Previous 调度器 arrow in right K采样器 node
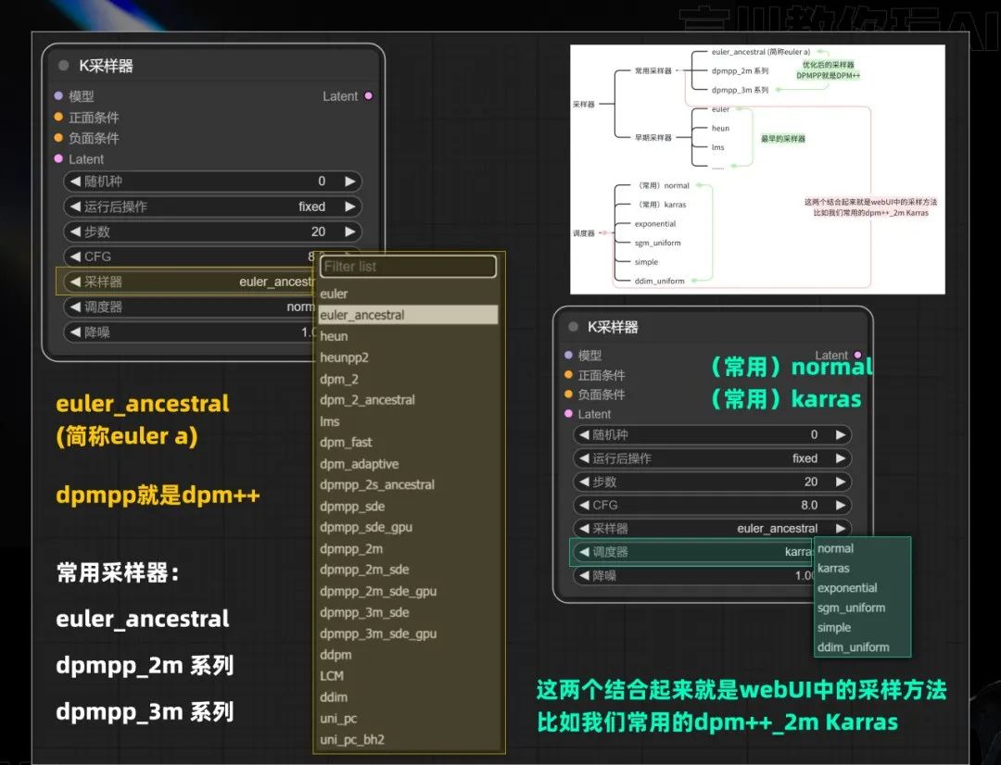The width and height of the screenshot is (1001, 765). [584, 552]
